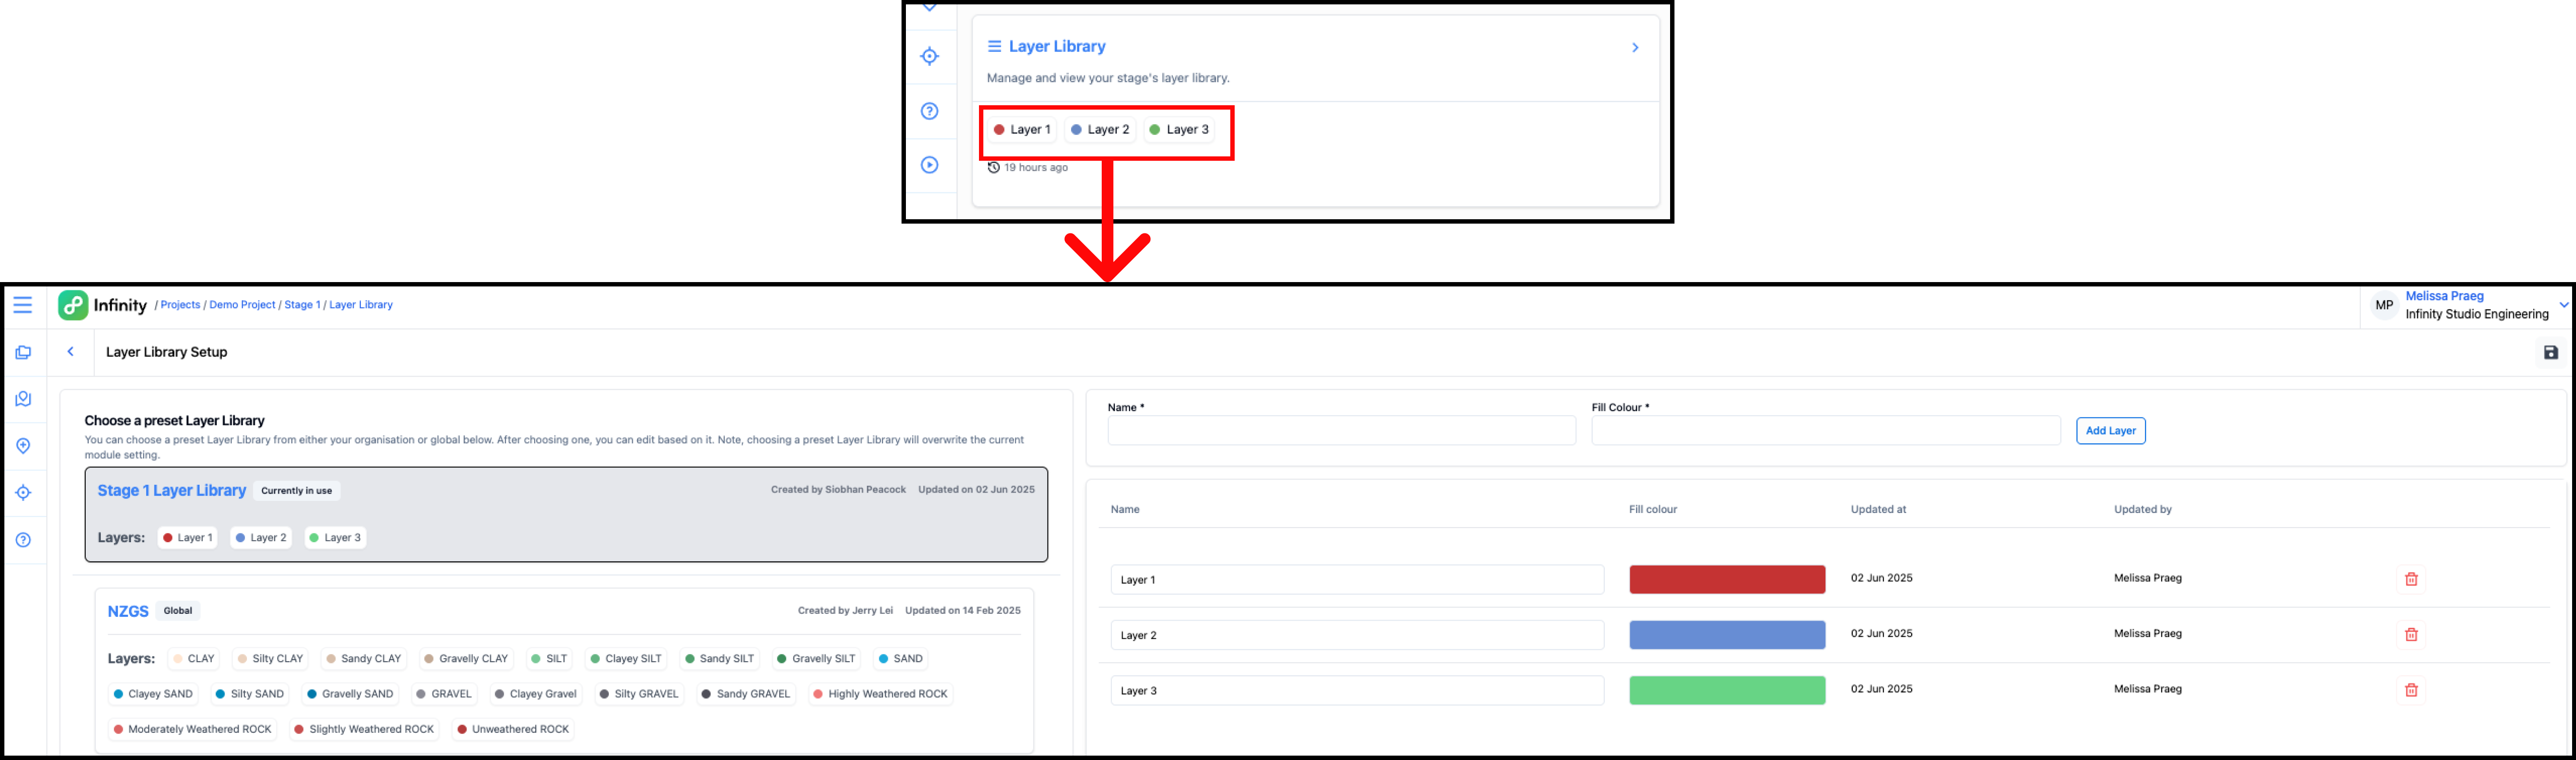Click the Moderately Weathered ROCK layer chip
The image size is (2576, 760).
[192, 729]
